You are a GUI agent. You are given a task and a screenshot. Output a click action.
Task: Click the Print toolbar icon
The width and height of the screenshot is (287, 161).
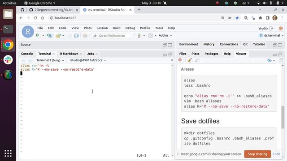coord(85,36)
